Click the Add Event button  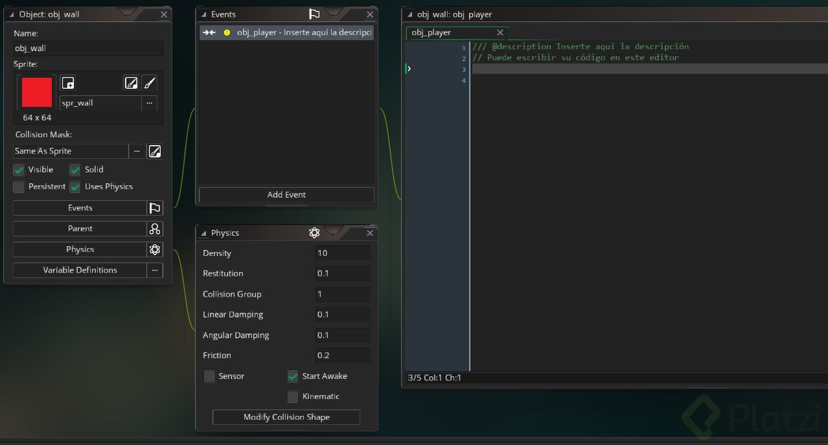click(x=286, y=194)
